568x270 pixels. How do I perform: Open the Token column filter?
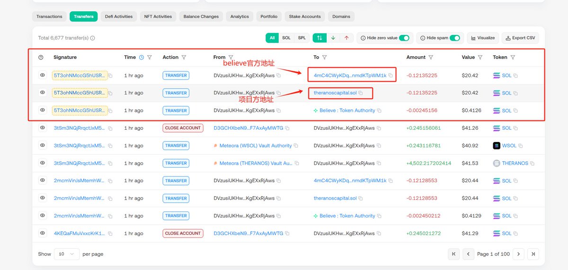point(513,58)
